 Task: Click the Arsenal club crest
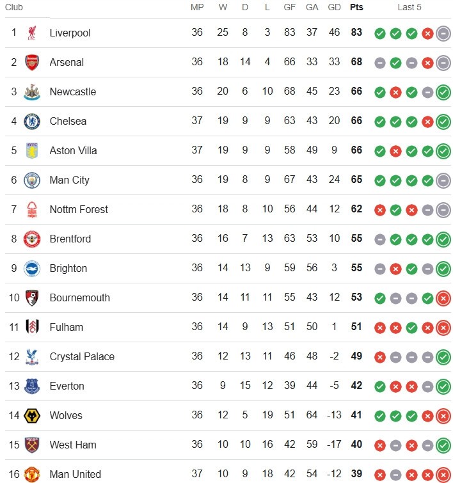coord(32,62)
